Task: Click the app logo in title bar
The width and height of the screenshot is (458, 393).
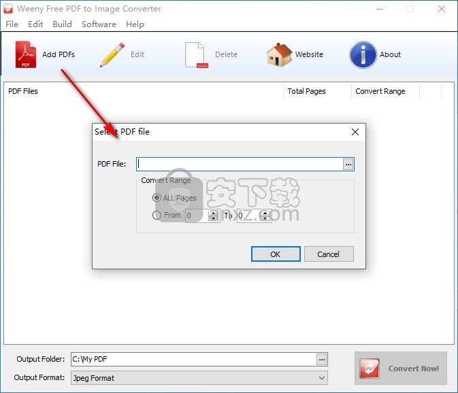Action: pyautogui.click(x=8, y=9)
